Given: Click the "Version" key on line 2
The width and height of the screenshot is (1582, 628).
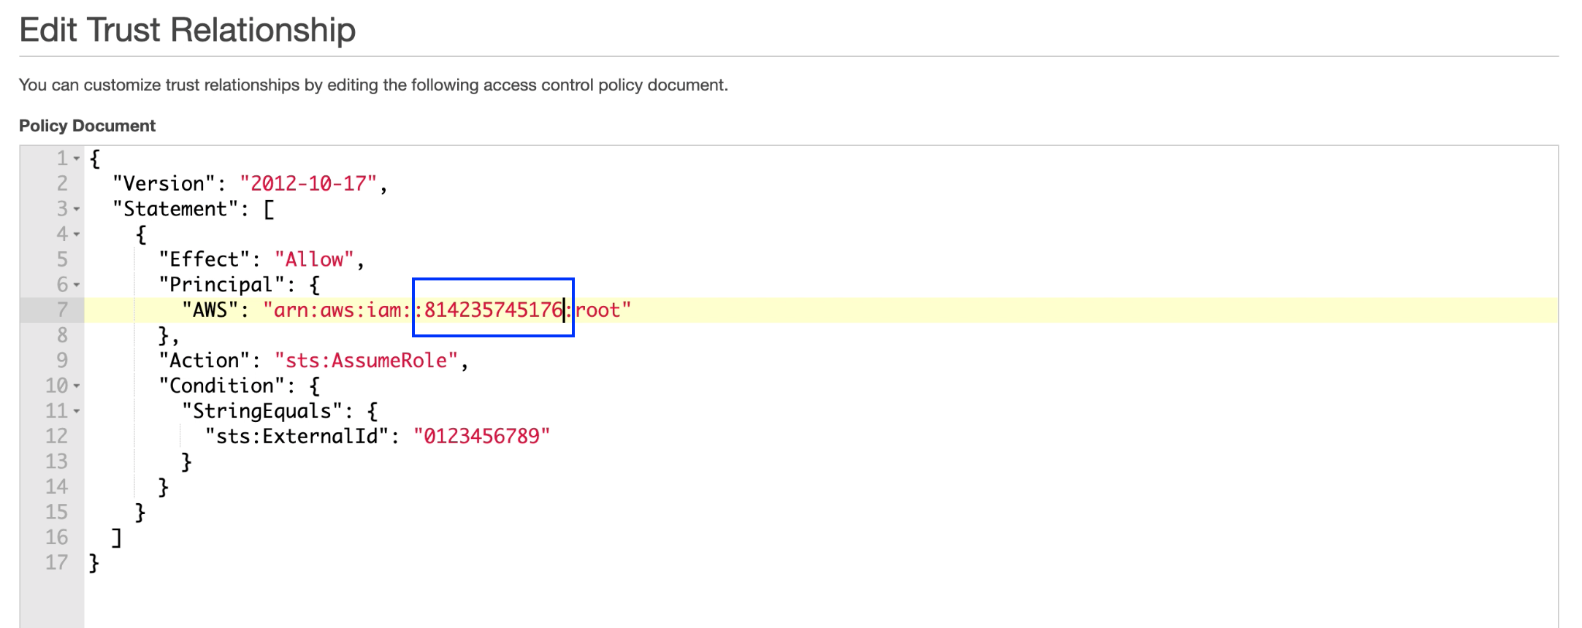Looking at the screenshot, I should pos(164,183).
